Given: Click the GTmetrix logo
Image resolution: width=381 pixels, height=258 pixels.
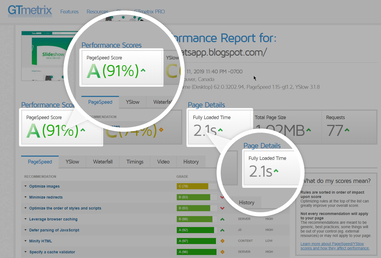Looking at the screenshot, I should [x=30, y=11].
